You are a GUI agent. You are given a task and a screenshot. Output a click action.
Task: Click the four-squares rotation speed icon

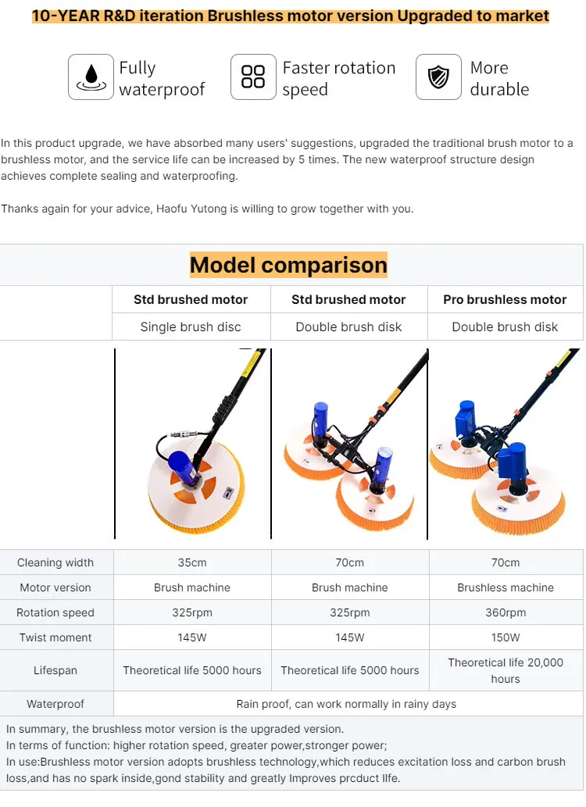point(253,77)
